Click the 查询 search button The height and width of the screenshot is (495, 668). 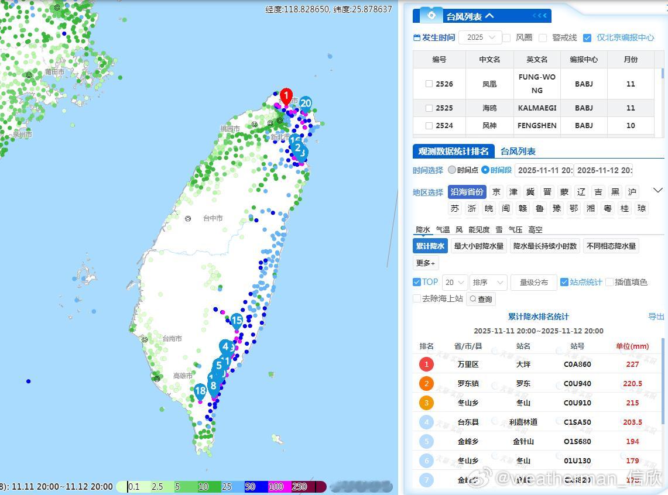coord(481,299)
